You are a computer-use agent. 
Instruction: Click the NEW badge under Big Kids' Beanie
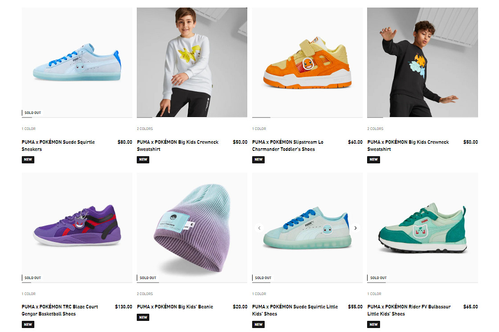pyautogui.click(x=143, y=317)
